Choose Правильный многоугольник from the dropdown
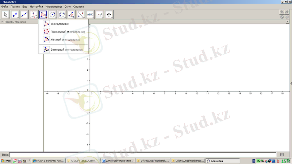Viewport: 292px width, 164px height. [x=63, y=32]
